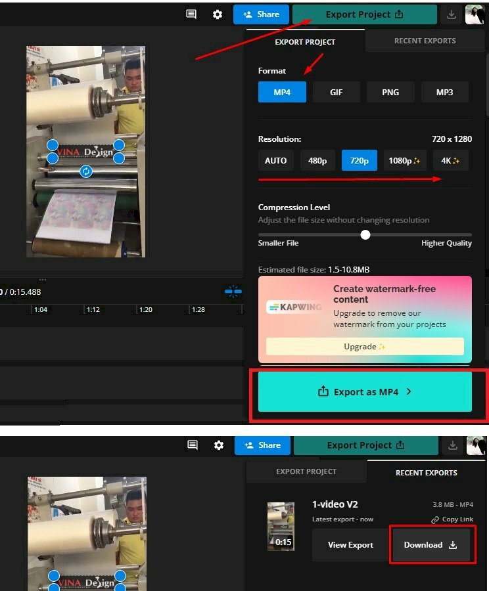Image resolution: width=489 pixels, height=591 pixels.
Task: Click the 0:15.488 duration readout
Action: click(x=25, y=292)
